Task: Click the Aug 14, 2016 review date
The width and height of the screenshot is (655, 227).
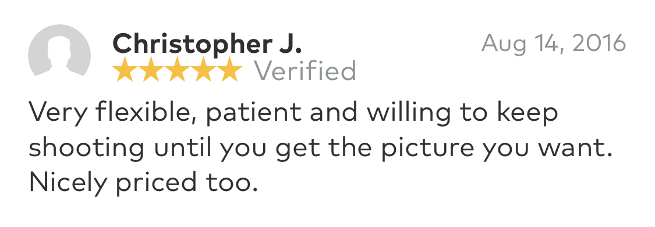Action: pos(554,43)
